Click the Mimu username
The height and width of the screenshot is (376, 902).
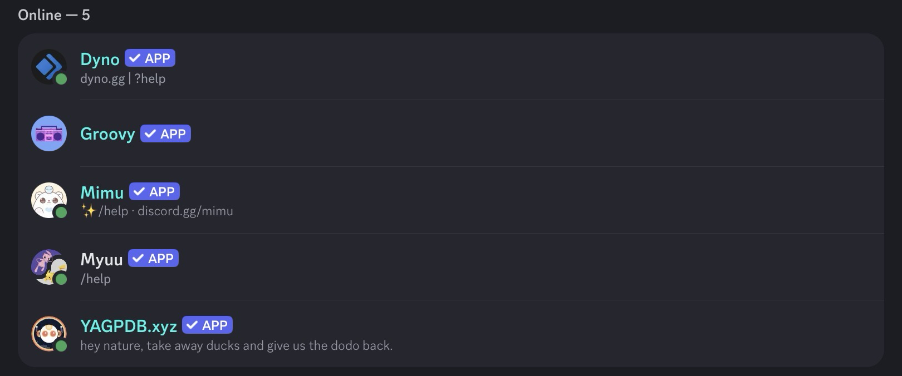pyautogui.click(x=102, y=192)
